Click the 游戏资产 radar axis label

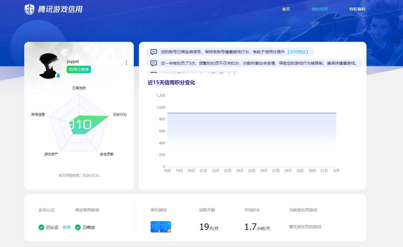[51, 154]
